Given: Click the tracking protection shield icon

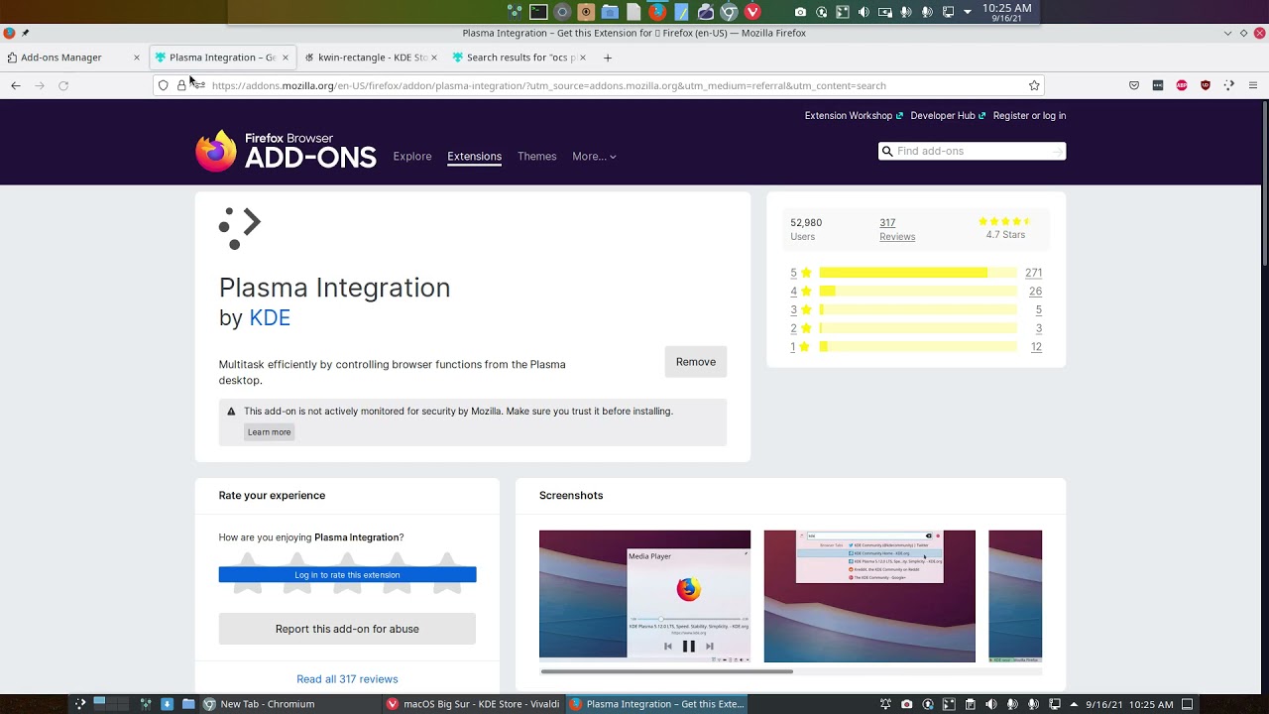Looking at the screenshot, I should 164,85.
